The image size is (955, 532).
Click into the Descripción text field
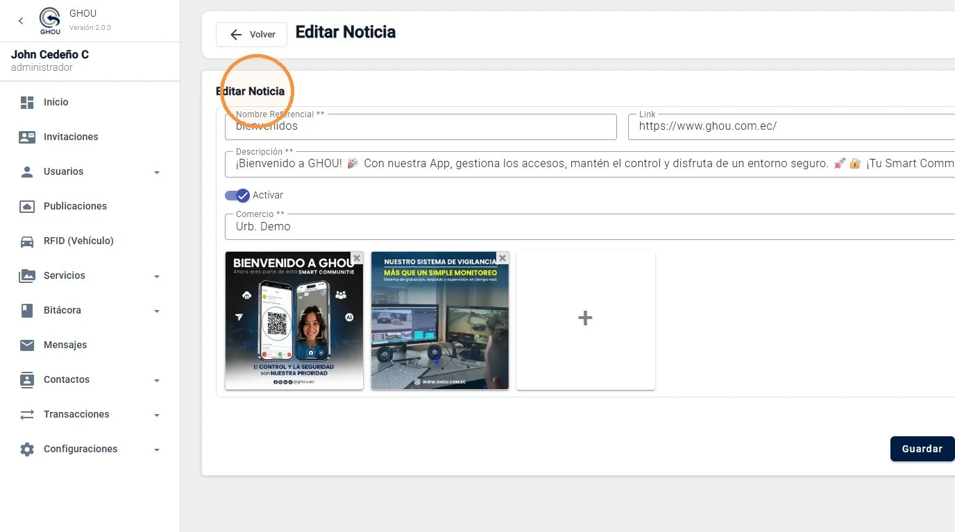point(590,164)
